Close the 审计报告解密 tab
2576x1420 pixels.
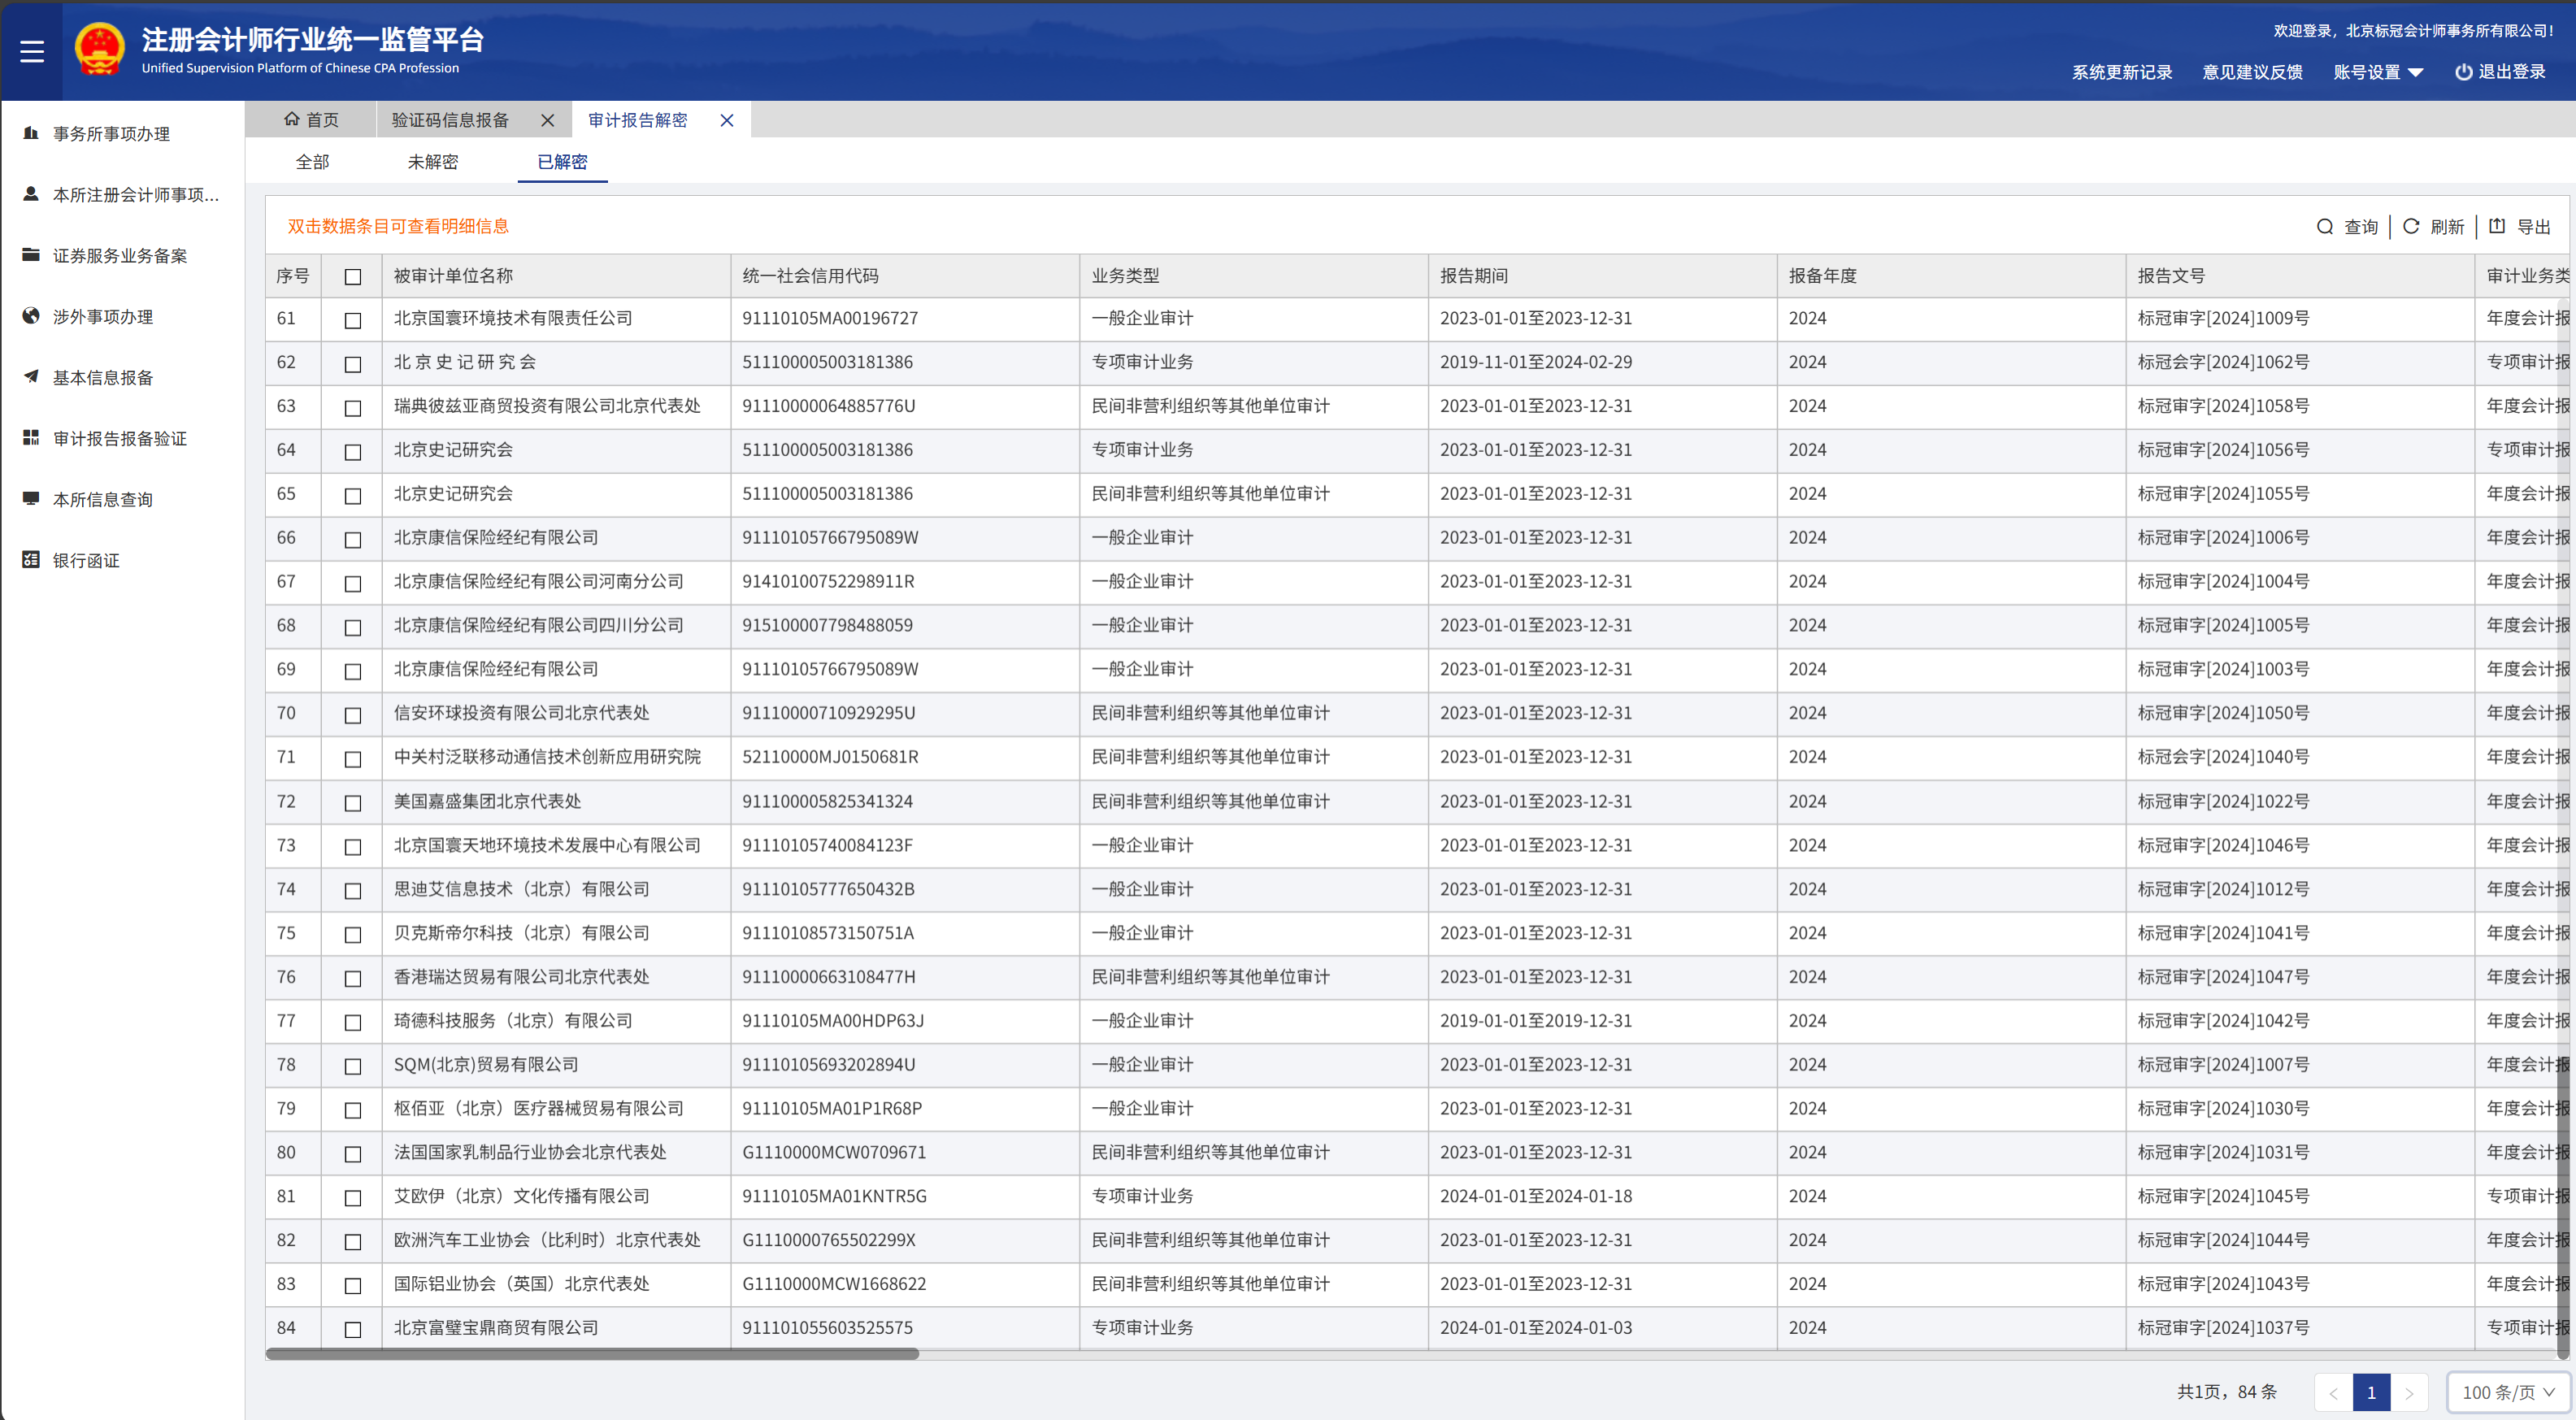point(727,120)
